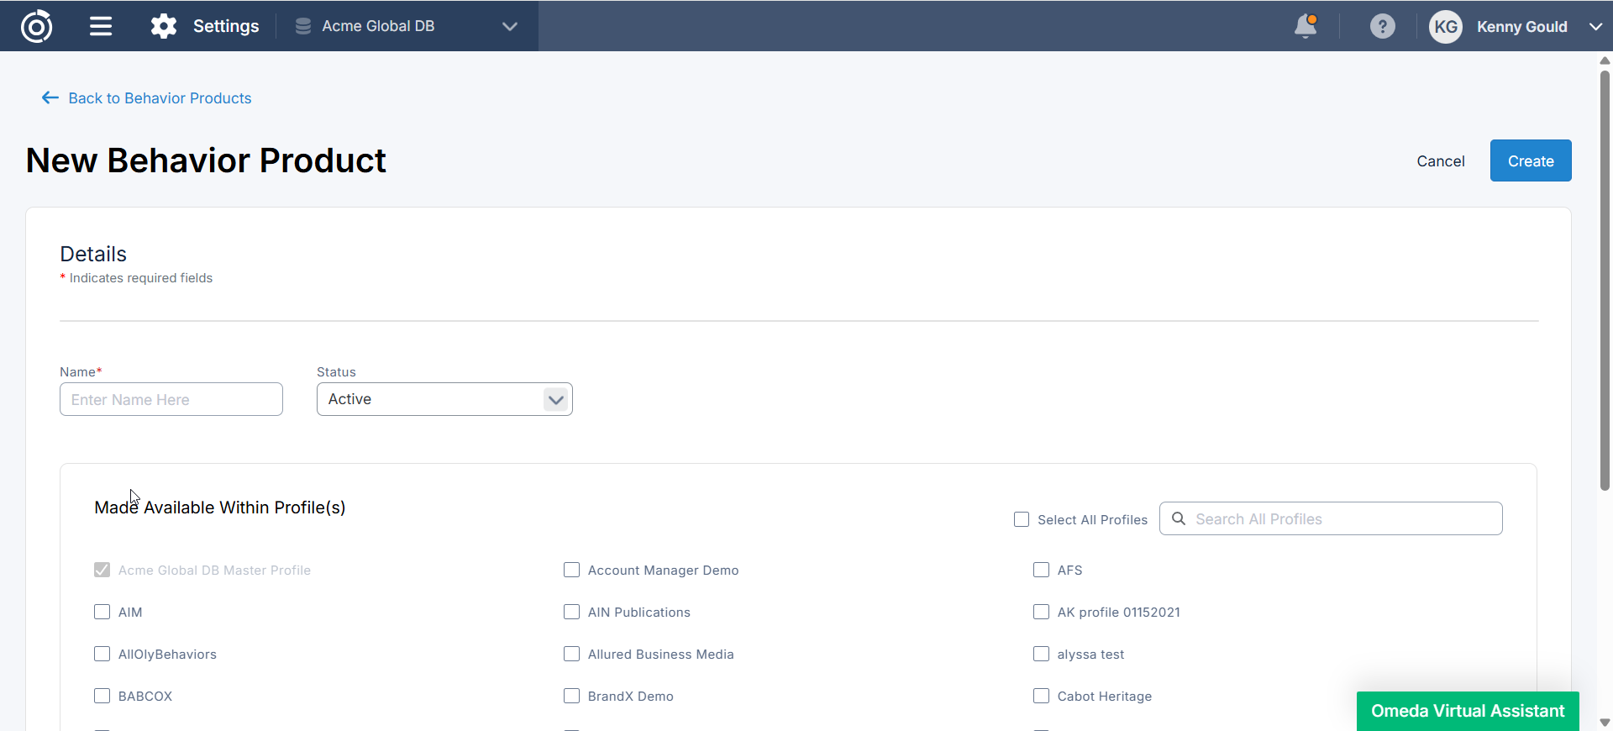
Task: Click the Settings gear icon
Action: pyautogui.click(x=164, y=26)
